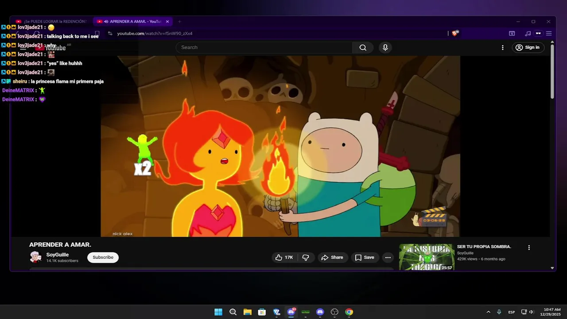The height and width of the screenshot is (319, 567).
Task: Click the tray microphone icon
Action: pos(499,312)
